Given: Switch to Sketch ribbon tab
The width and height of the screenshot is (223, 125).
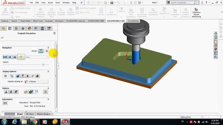Looking at the screenshot, I should pos(14,21).
